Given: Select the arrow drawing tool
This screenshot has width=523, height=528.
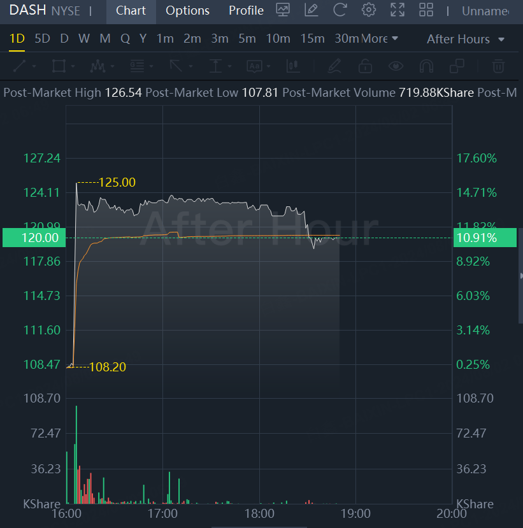Looking at the screenshot, I should pos(176,66).
